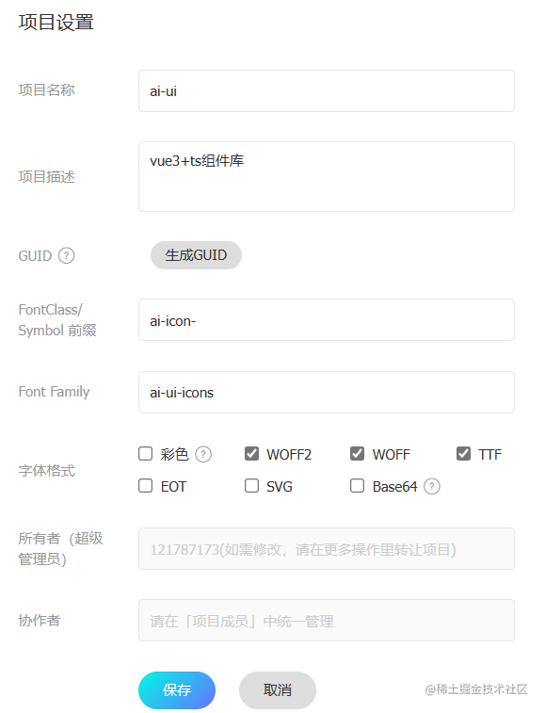The image size is (545, 713).
Task: Click the GUID help question-mark icon
Action: [x=67, y=255]
